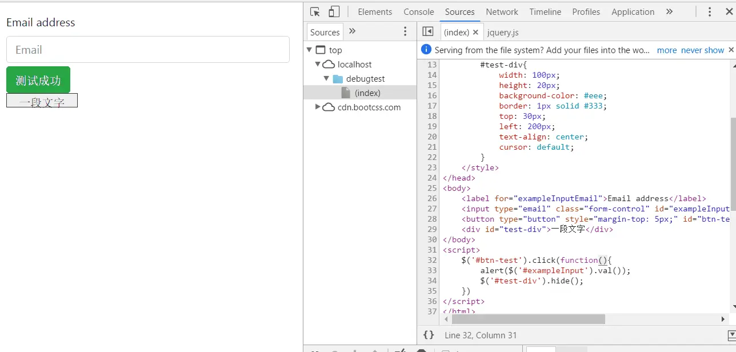
Task: Toggle the device toolbar icon
Action: click(334, 11)
